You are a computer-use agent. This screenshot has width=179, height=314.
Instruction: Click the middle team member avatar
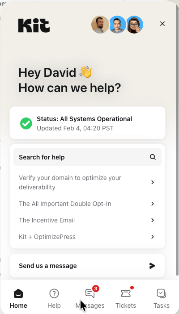117,25
